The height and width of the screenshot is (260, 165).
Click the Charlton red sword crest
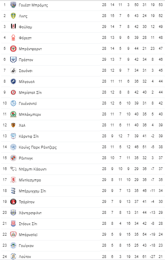[13, 202]
